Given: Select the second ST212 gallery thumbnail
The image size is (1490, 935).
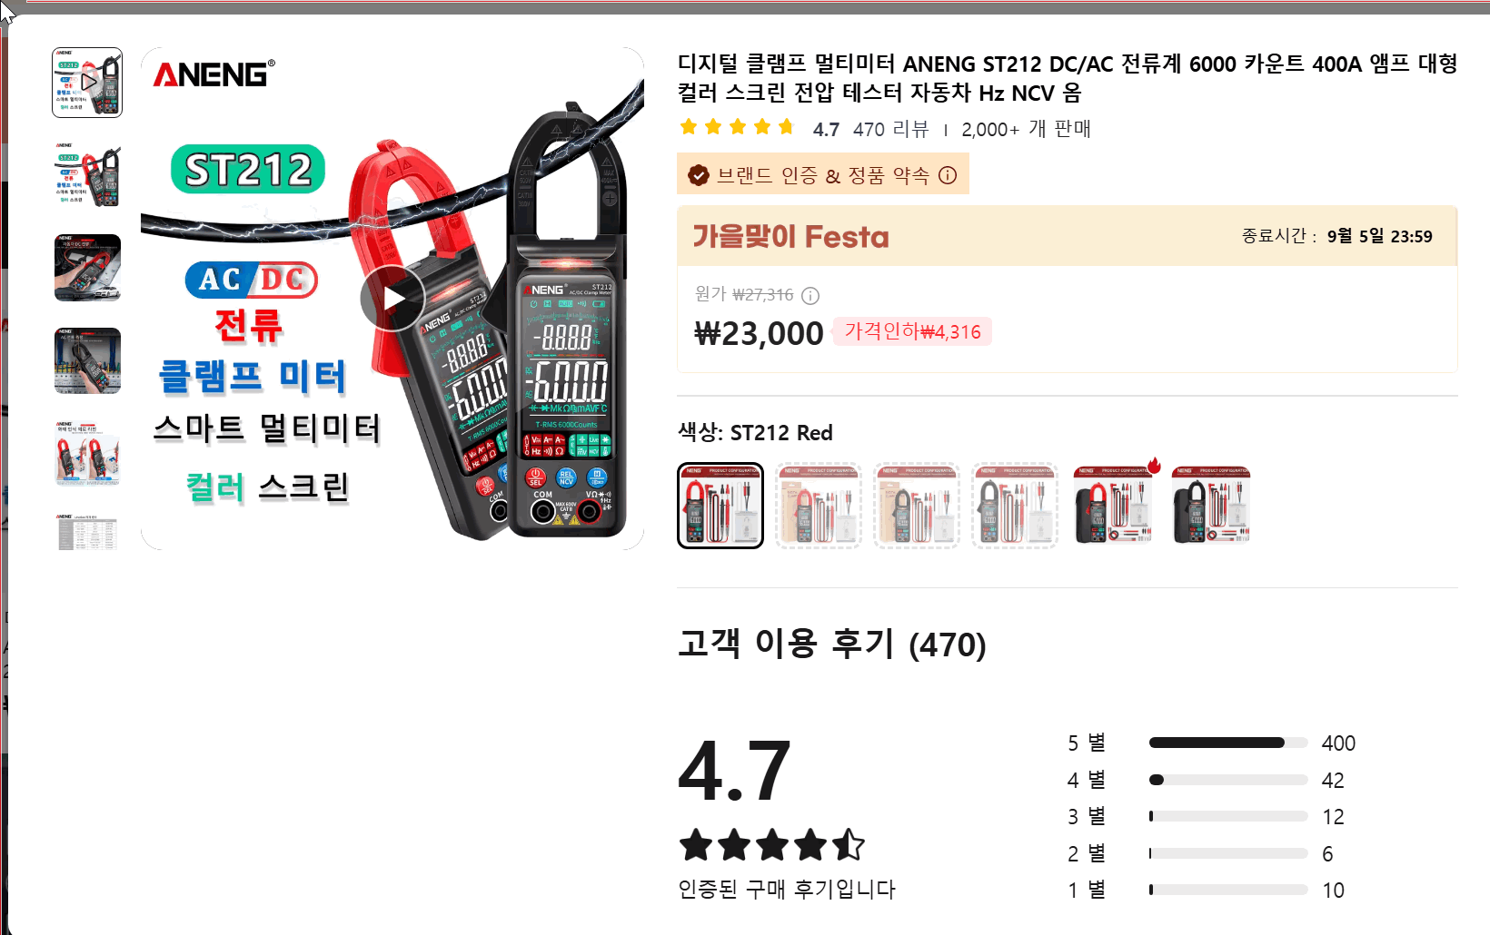Looking at the screenshot, I should pyautogui.click(x=87, y=175).
